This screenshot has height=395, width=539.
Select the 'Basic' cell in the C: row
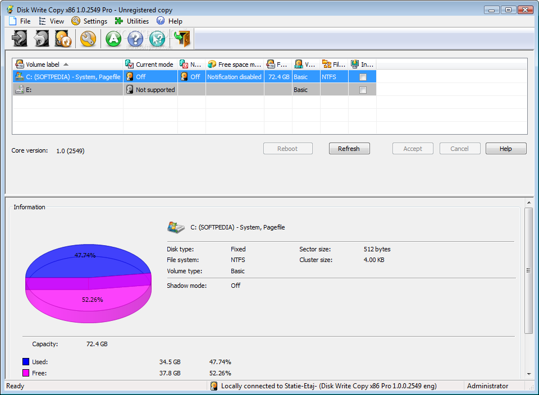(x=306, y=77)
